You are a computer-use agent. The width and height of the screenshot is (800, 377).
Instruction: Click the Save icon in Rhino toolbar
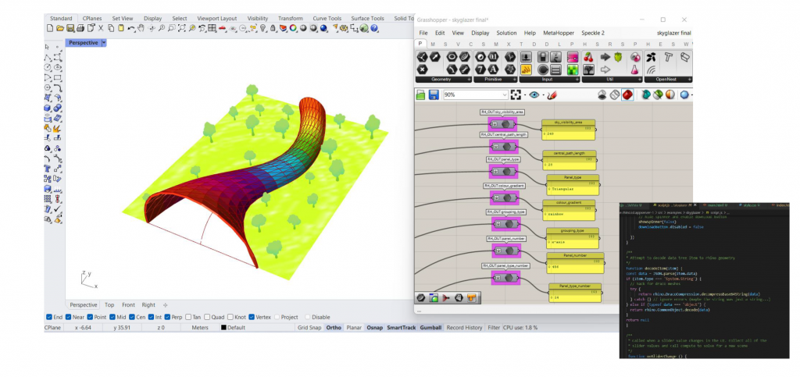coord(70,29)
